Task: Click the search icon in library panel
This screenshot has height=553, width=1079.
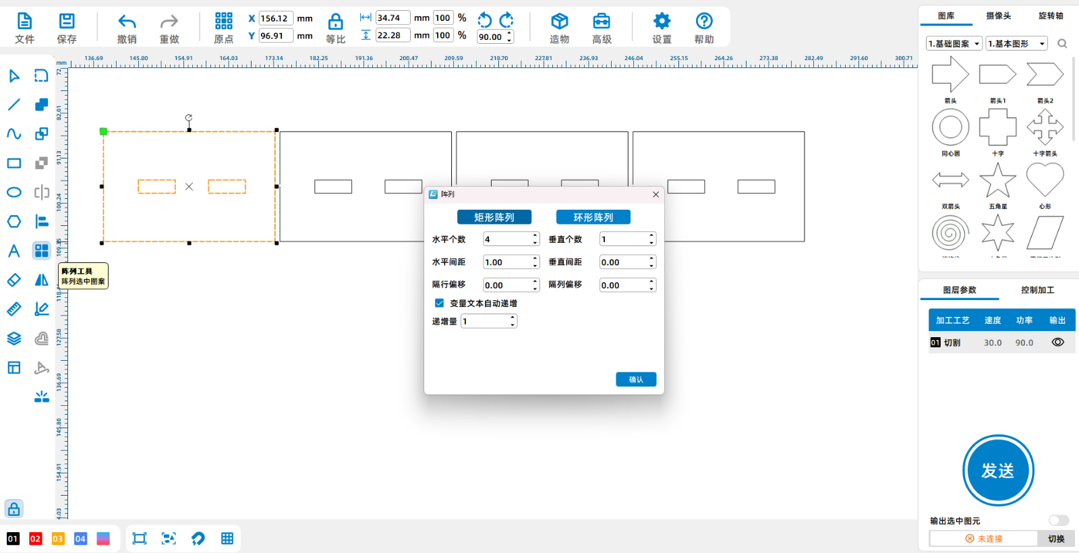Action: 1062,44
